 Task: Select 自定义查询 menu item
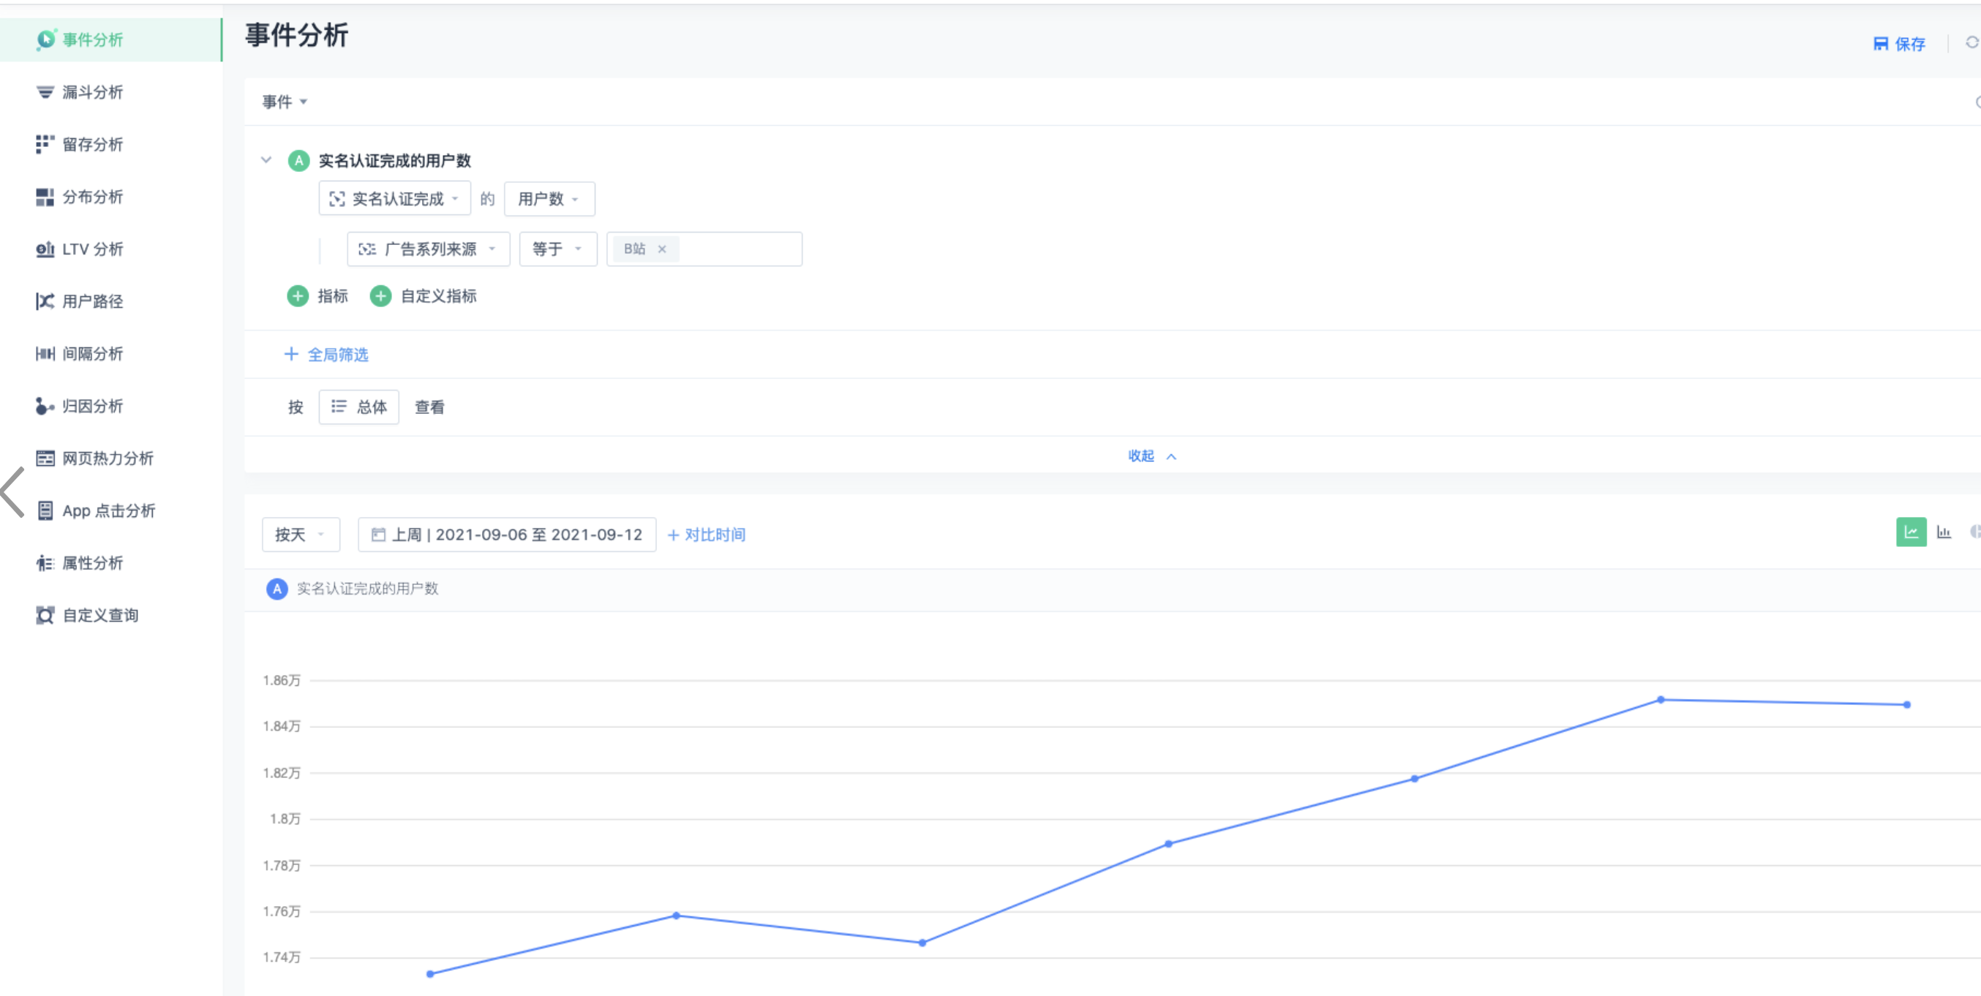99,615
